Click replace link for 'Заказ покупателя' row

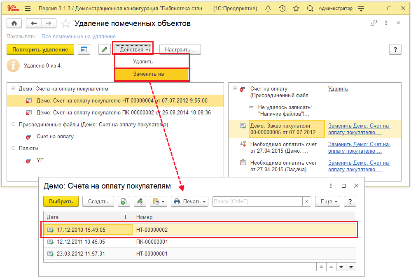[359, 129]
